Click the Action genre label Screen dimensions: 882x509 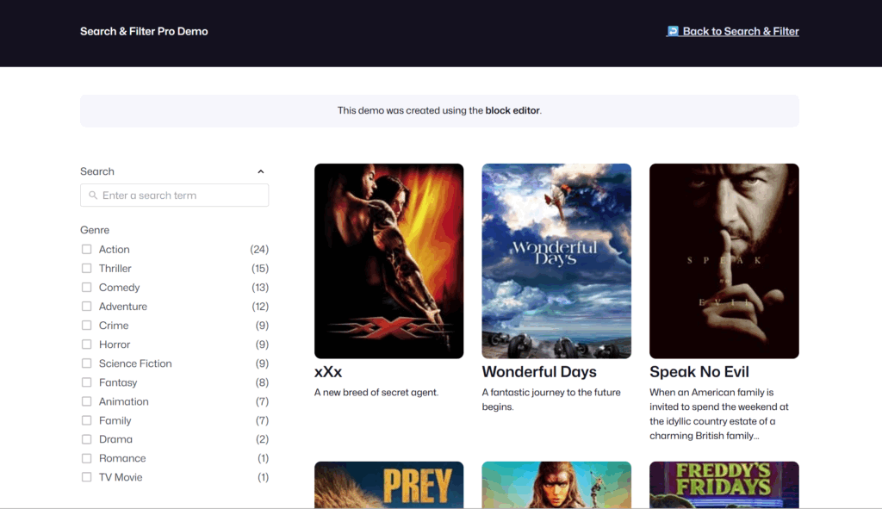point(115,249)
